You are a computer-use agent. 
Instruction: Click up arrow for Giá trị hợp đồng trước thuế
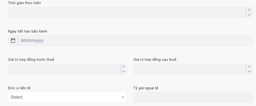pyautogui.click(x=124, y=66)
